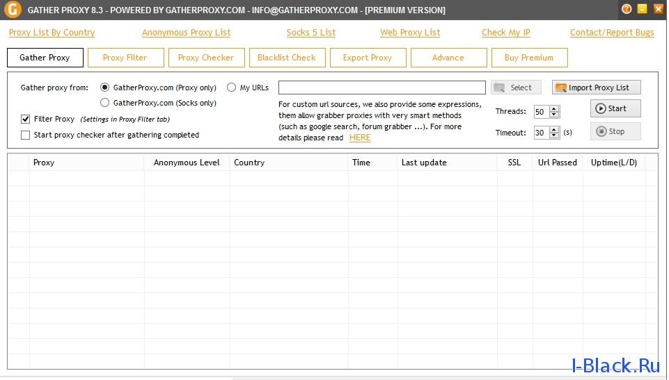Switch to the Export Proxy tab
The image size is (669, 380).
click(368, 58)
